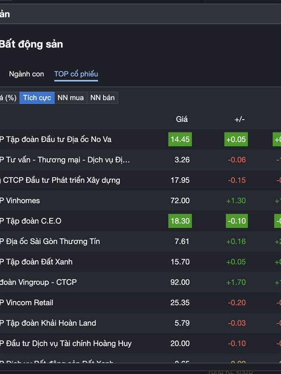The height and width of the screenshot is (374, 281).
Task: Open Tập đoàn Khải Hoàn Land row
Action: tap(140, 323)
